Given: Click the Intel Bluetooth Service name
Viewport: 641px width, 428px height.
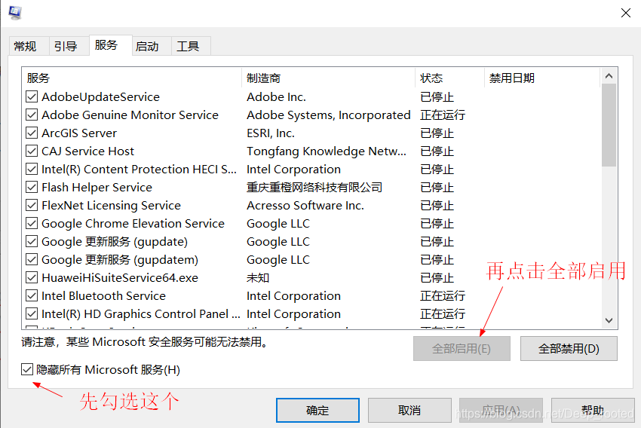Looking at the screenshot, I should point(103,295).
